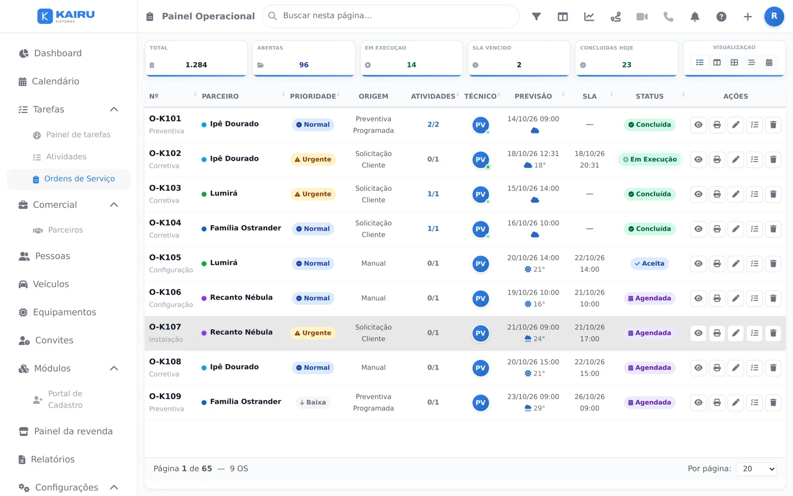Click the plus icon to add new
Viewport: 793px width, 496px height.
(747, 16)
